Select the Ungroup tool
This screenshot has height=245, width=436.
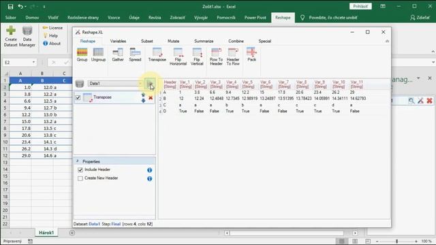coord(98,54)
